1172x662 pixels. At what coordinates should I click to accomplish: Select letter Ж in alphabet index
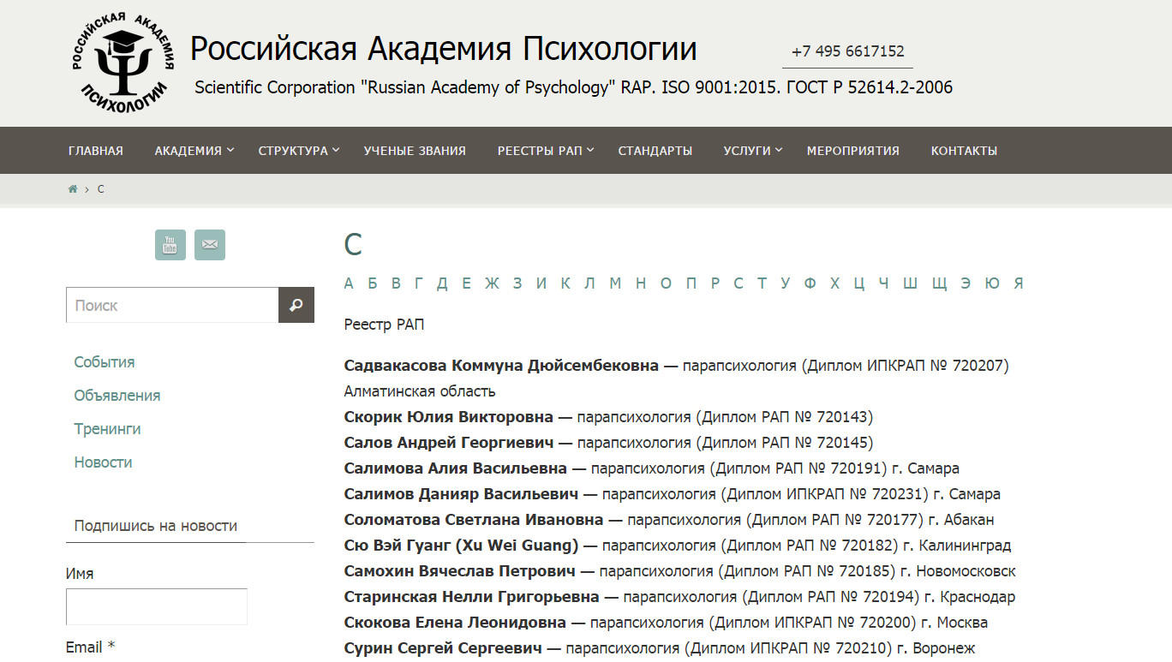coord(492,283)
